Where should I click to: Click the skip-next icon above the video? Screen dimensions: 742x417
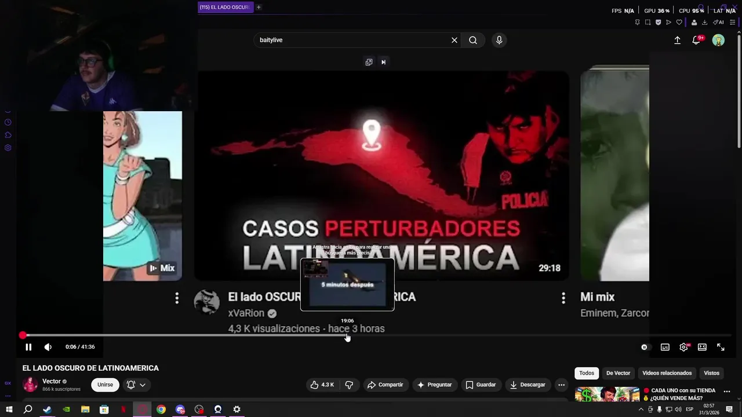tap(383, 62)
